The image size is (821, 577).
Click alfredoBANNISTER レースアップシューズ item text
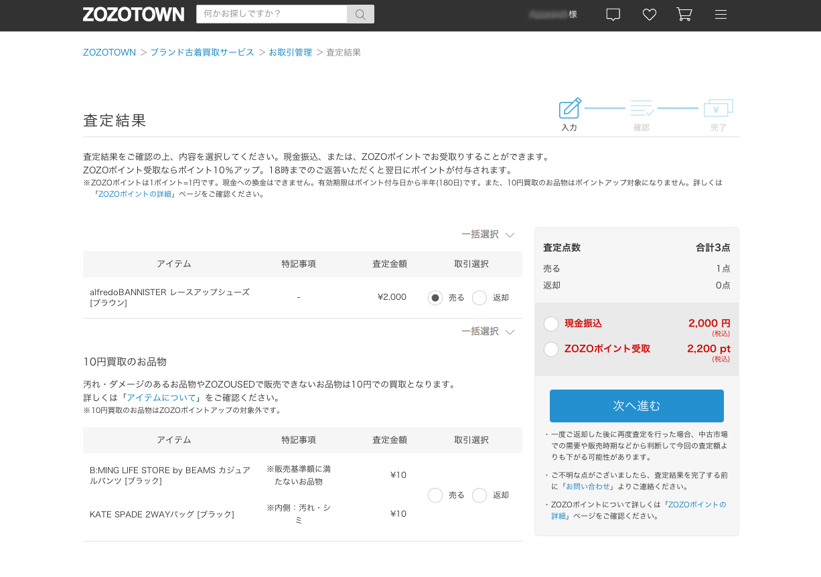point(170,298)
